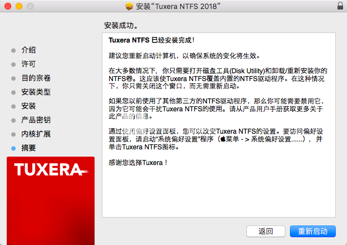This screenshot has height=245, width=347.
Task: Click the window title 安装“Tuxera NTFS 2018”
Action: 178,6
